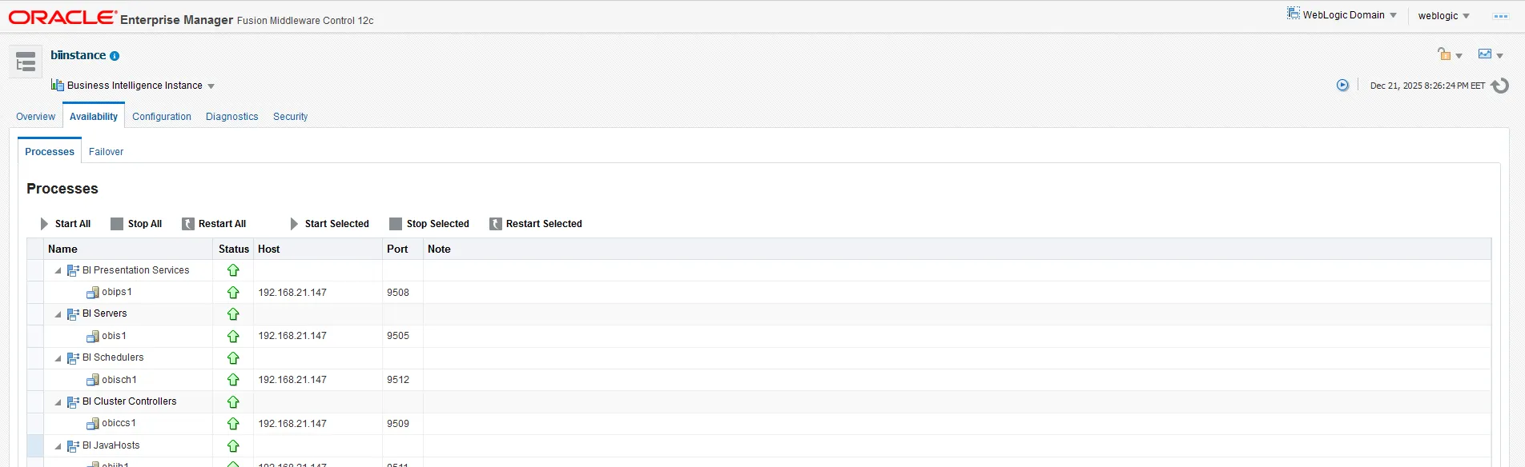
Task: Click Restart All button
Action: pos(214,224)
